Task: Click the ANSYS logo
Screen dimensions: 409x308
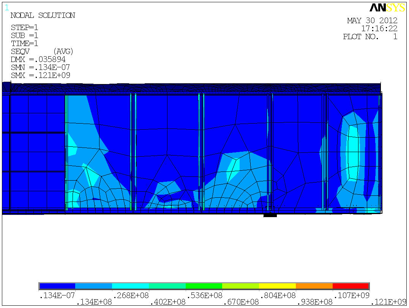Action: click(x=387, y=8)
